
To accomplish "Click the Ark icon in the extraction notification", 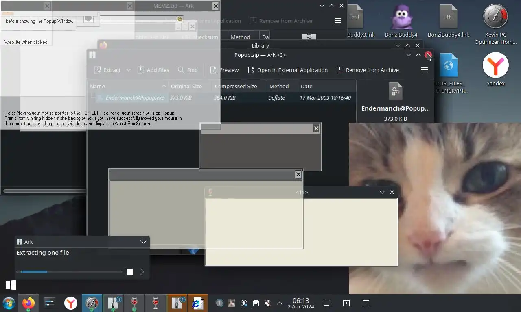I will 19,242.
